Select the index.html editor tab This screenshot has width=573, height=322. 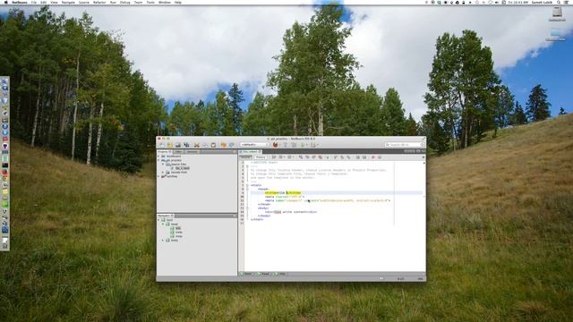click(x=251, y=151)
